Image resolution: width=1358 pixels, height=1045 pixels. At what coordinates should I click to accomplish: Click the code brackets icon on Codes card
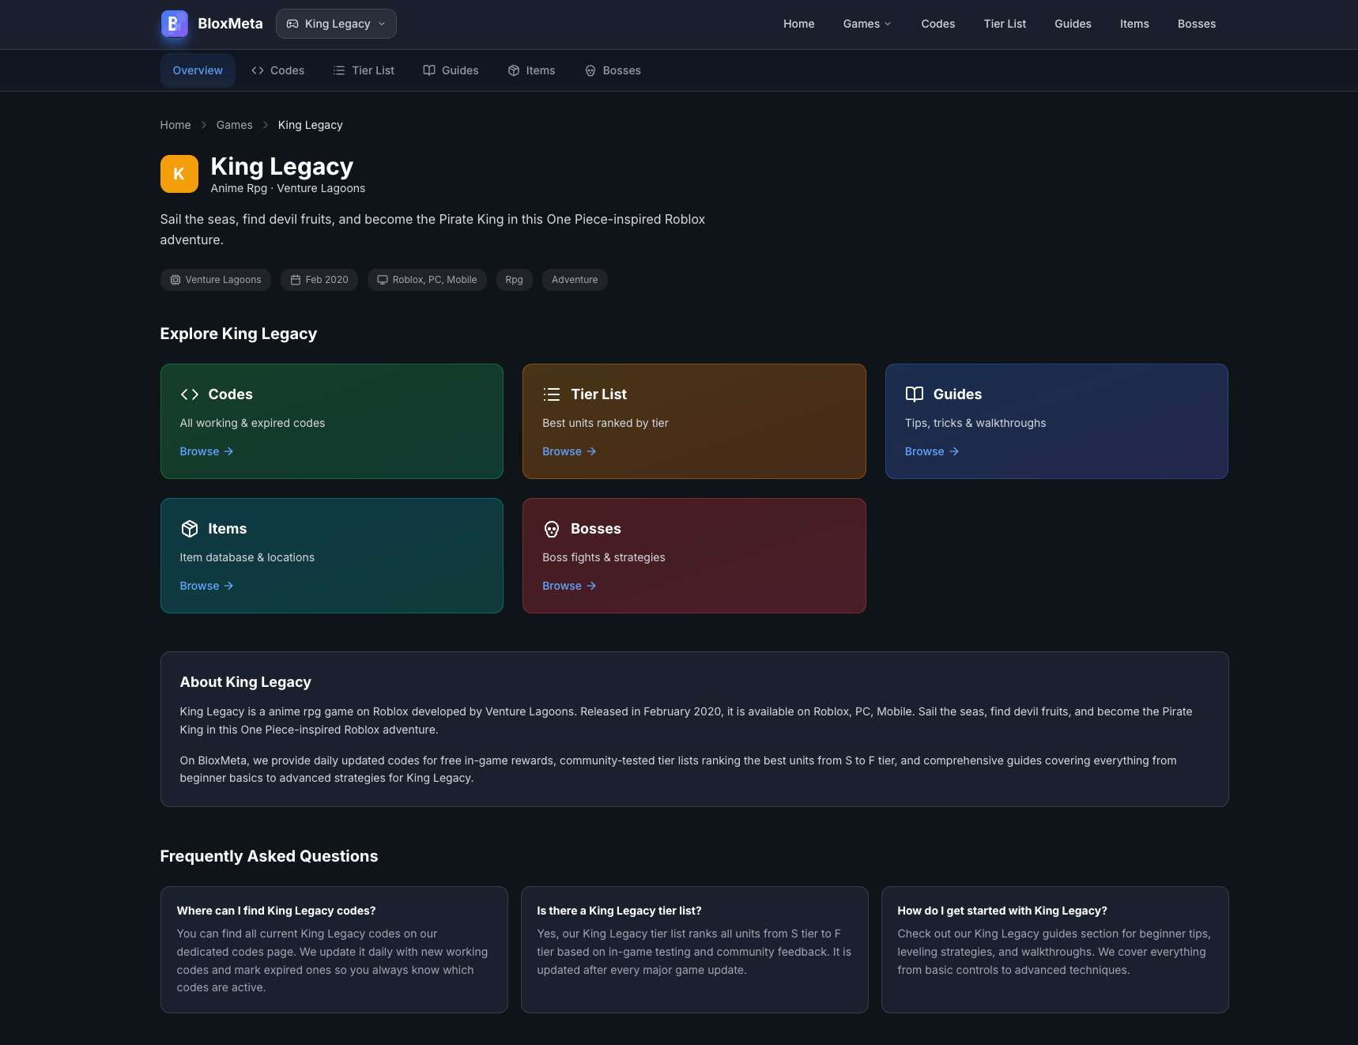tap(190, 394)
